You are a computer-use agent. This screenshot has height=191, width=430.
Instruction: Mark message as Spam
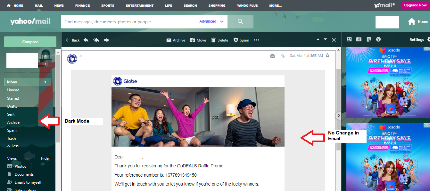[x=241, y=40]
